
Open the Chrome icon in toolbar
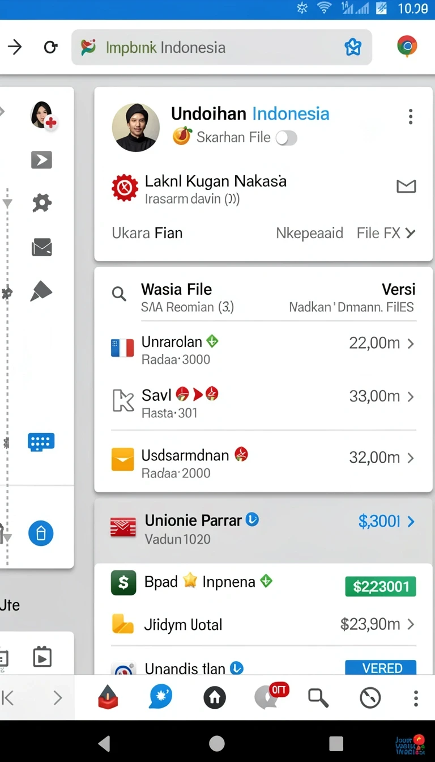(407, 46)
